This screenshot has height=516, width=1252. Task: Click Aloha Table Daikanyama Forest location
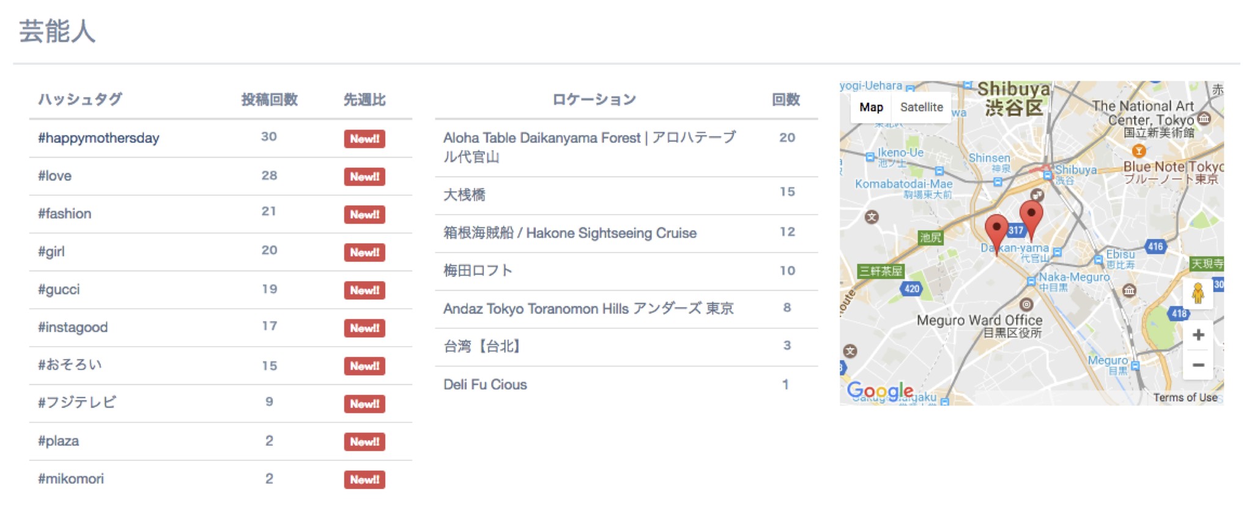coord(590,147)
